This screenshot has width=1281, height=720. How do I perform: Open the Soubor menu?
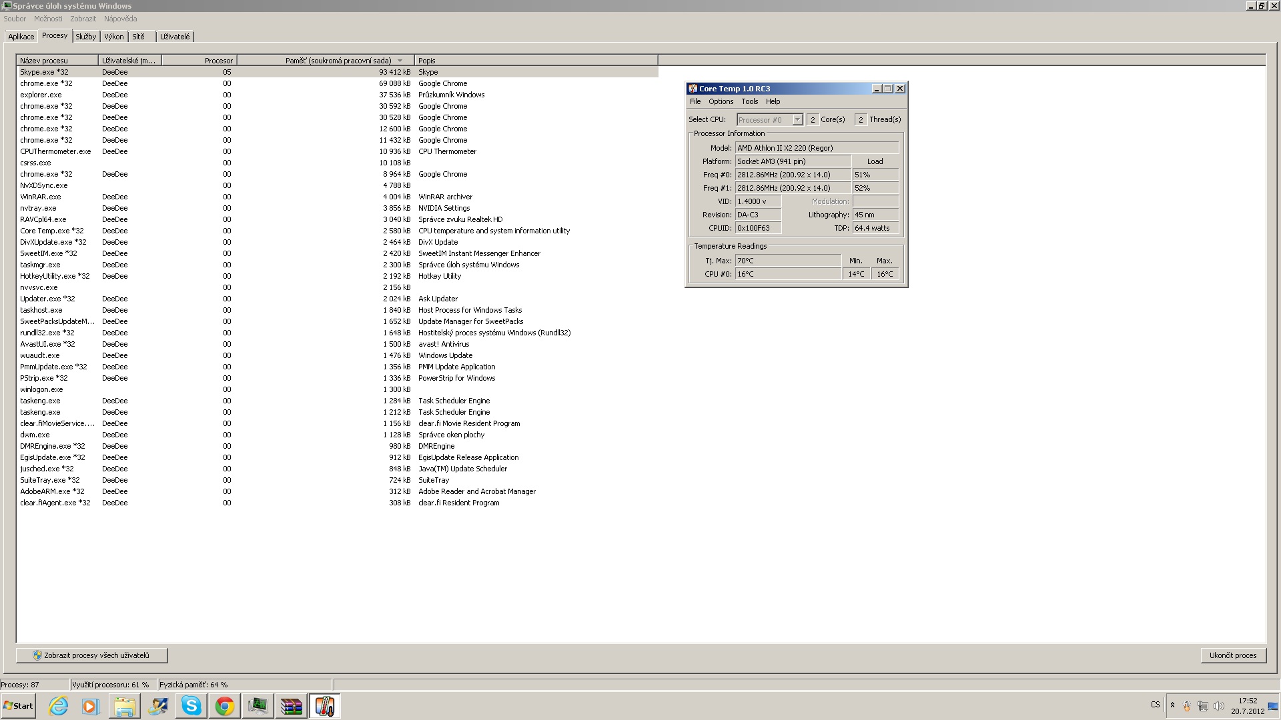tap(15, 19)
